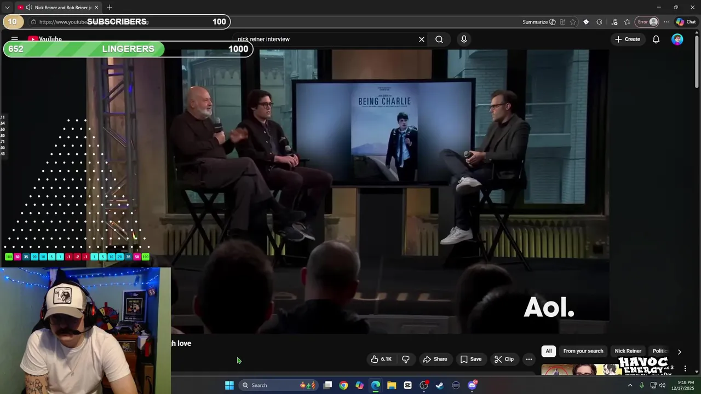Open Discord from the taskbar

coord(472,385)
